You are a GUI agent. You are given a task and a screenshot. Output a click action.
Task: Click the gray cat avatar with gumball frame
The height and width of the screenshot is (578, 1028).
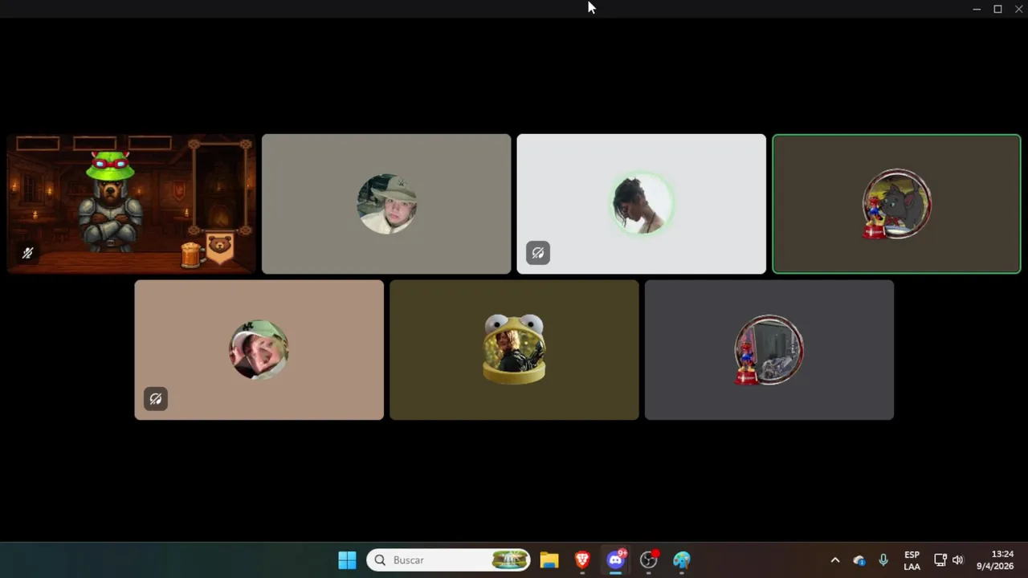point(896,204)
